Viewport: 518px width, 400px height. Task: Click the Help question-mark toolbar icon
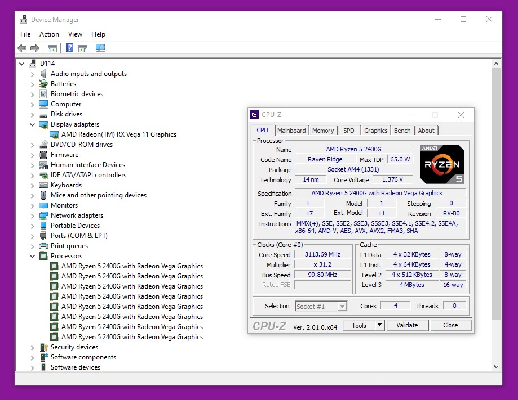coord(69,48)
